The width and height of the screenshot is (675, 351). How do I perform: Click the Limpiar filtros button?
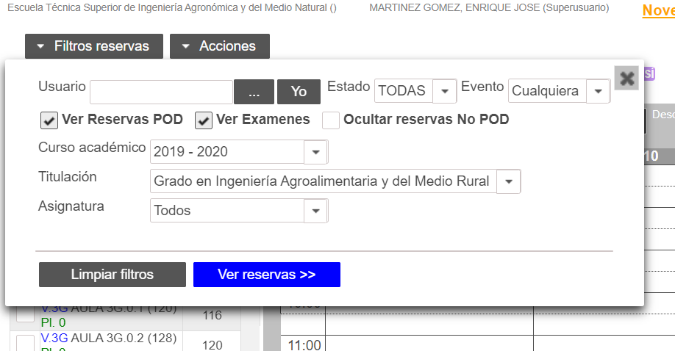(113, 275)
